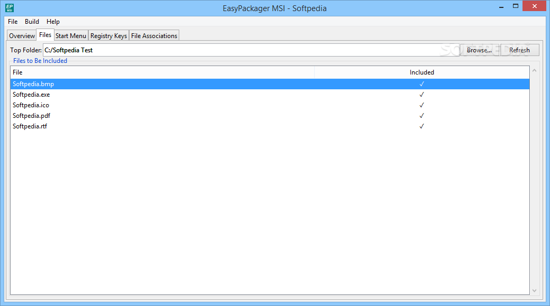550x306 pixels.
Task: Open the File menu
Action: (13, 21)
